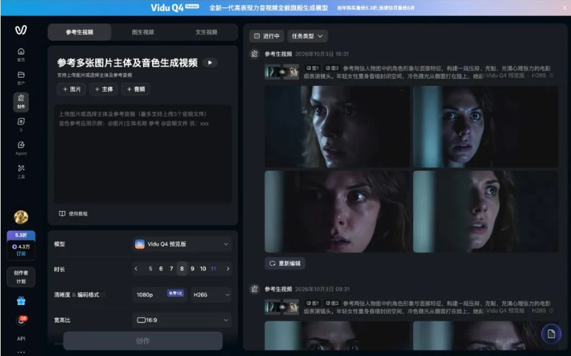The width and height of the screenshot is (571, 356).
Task: Click the book icon for 使用教程 tutorial
Action: [62, 214]
